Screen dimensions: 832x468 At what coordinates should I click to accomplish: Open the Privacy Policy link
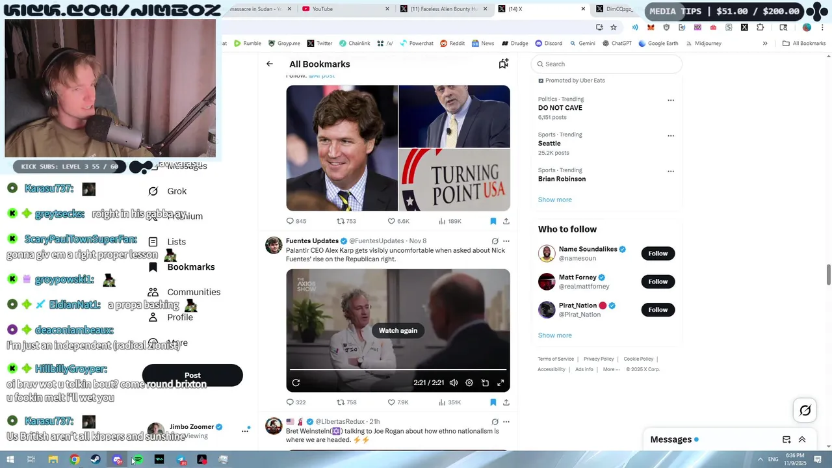click(598, 359)
